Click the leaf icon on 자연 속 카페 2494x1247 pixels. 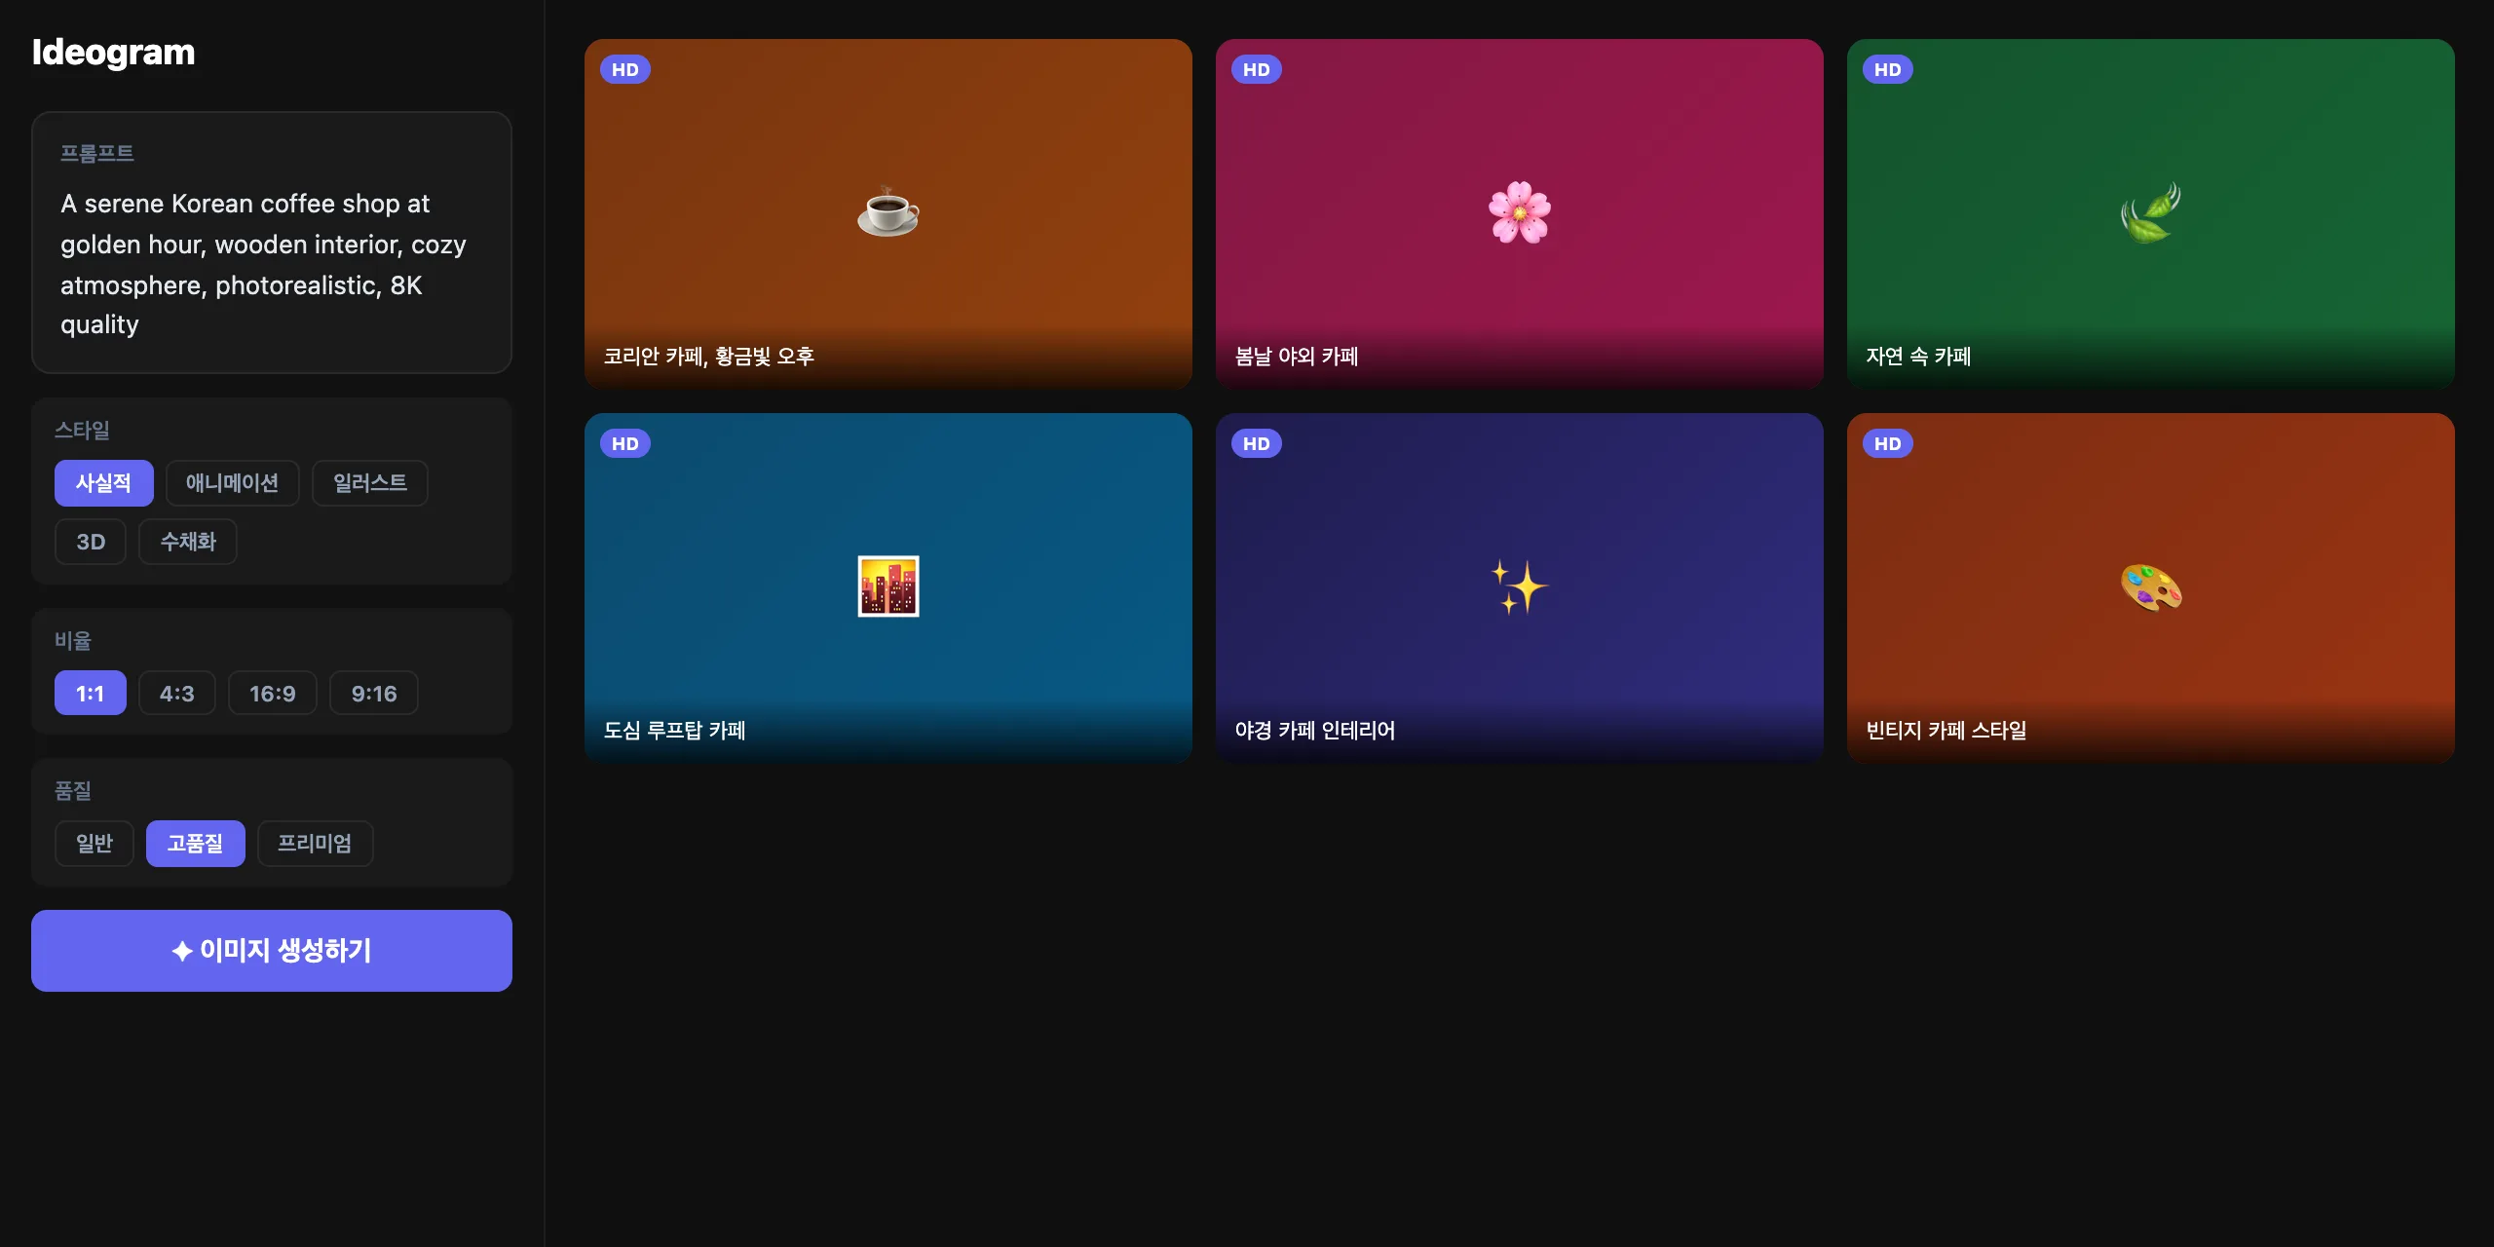pos(2150,212)
